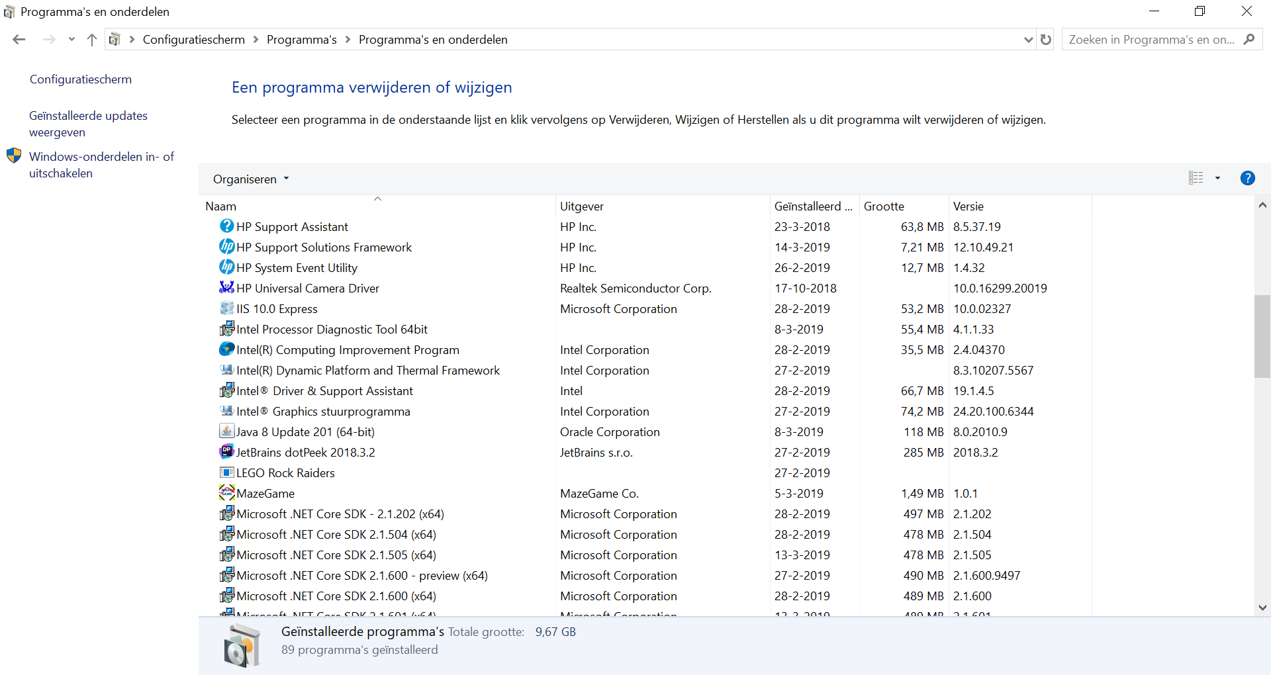Click the .NET Core SDK 2.1.202 icon

point(226,514)
